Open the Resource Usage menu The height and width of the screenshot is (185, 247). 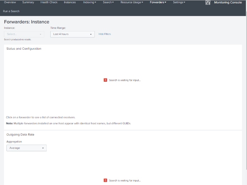pos(132,2)
